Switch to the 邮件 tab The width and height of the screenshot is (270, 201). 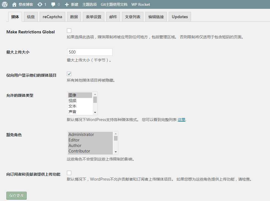(113, 17)
